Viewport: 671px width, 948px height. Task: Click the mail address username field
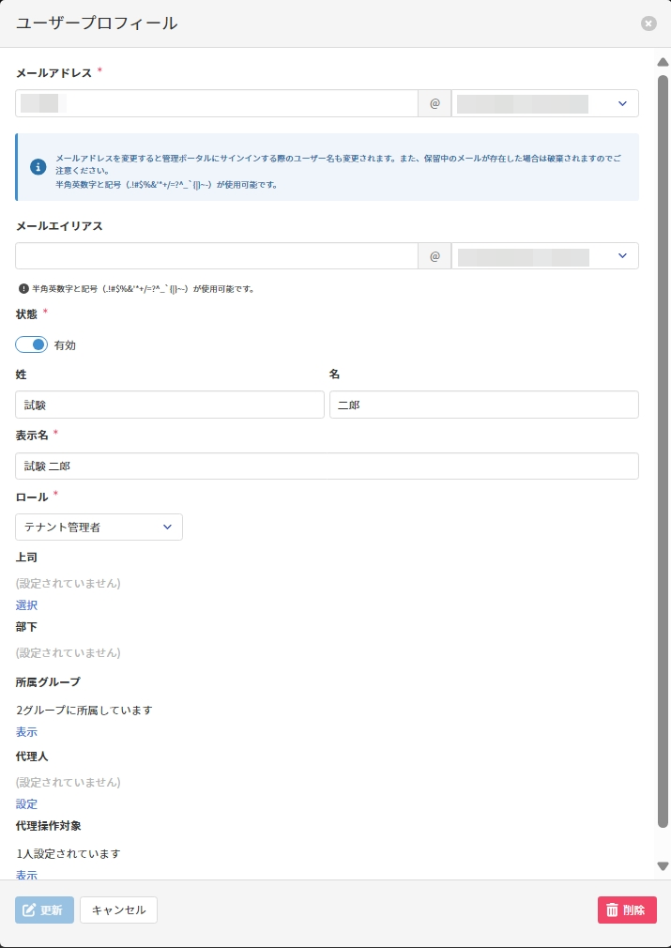(216, 103)
